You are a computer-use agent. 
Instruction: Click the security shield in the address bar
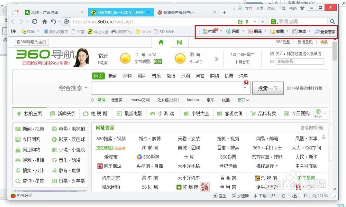(66, 22)
